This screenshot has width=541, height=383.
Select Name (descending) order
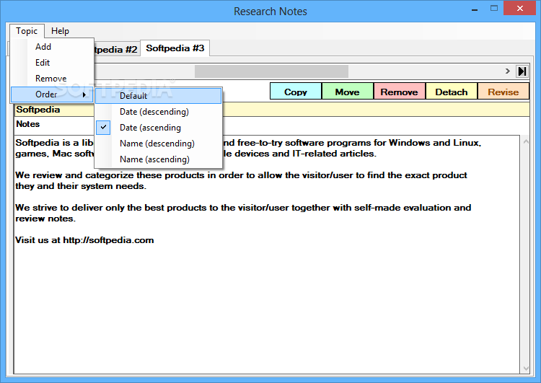pos(159,144)
